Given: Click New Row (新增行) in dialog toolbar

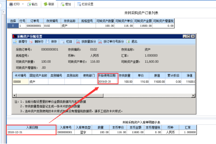Looking at the screenshot, I should [x=20, y=42].
